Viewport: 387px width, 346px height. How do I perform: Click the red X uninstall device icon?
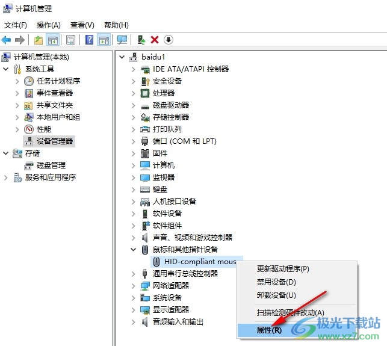coord(155,40)
